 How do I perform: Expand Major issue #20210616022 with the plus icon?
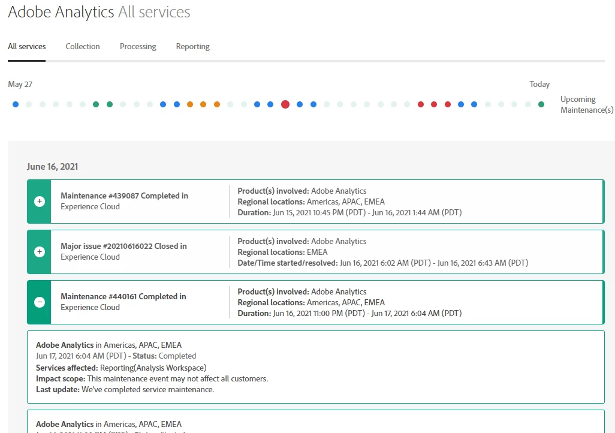pyautogui.click(x=39, y=252)
